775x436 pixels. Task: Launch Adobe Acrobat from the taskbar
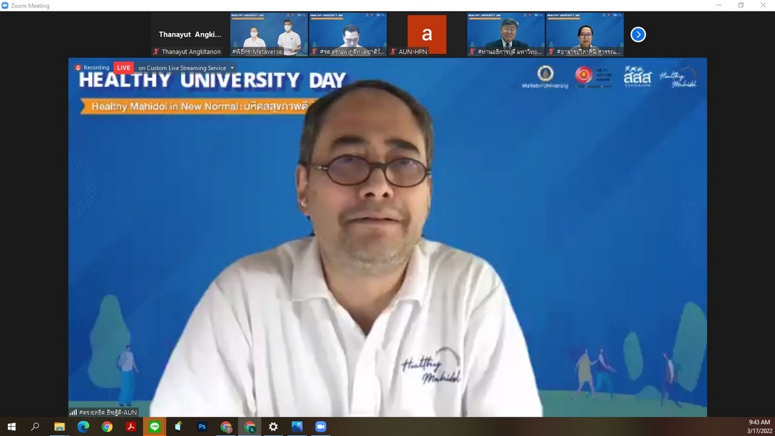(130, 426)
